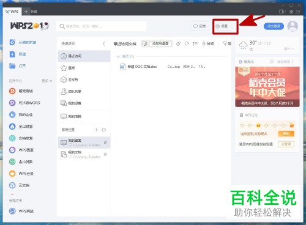Screen dimensions: 306x225
Task: Open the city dropdown in the weather widget
Action: click(289, 49)
